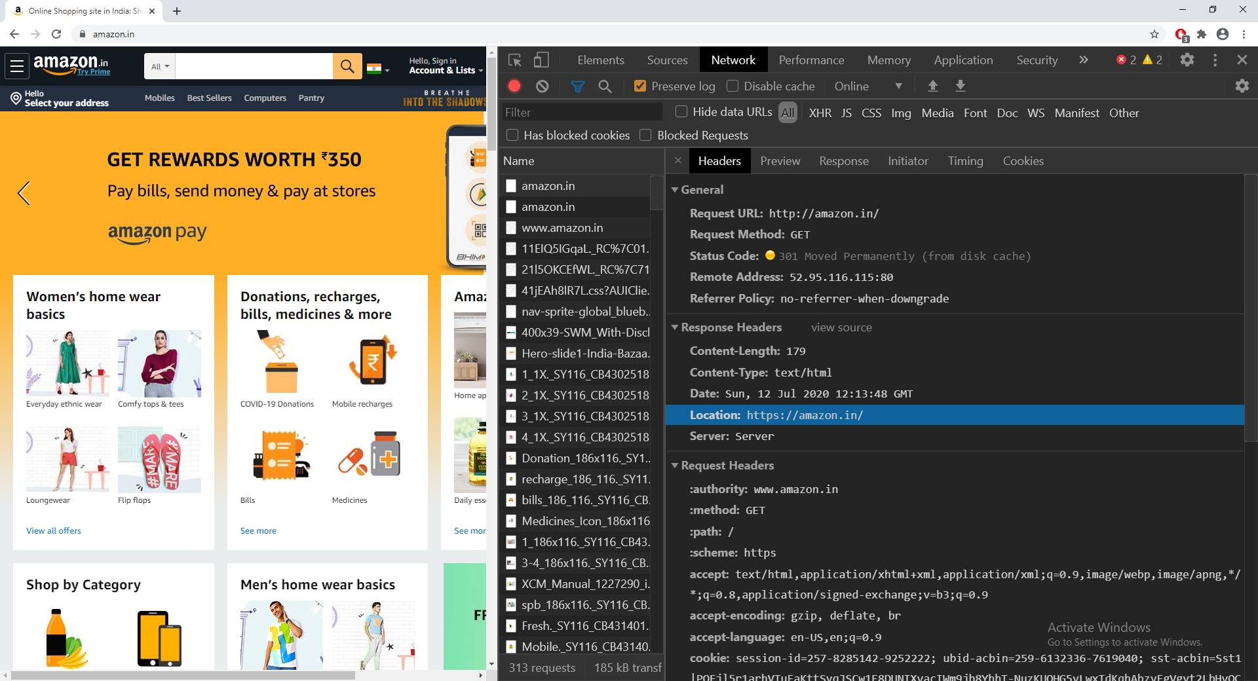
Task: Enable Disable cache checkbox
Action: 733,86
